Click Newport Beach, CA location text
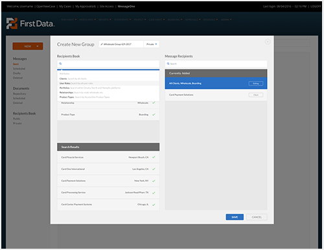Screen dimensions: 324x250 (x=139, y=157)
